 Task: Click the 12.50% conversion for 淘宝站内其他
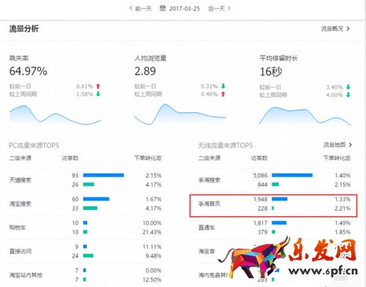(152, 280)
